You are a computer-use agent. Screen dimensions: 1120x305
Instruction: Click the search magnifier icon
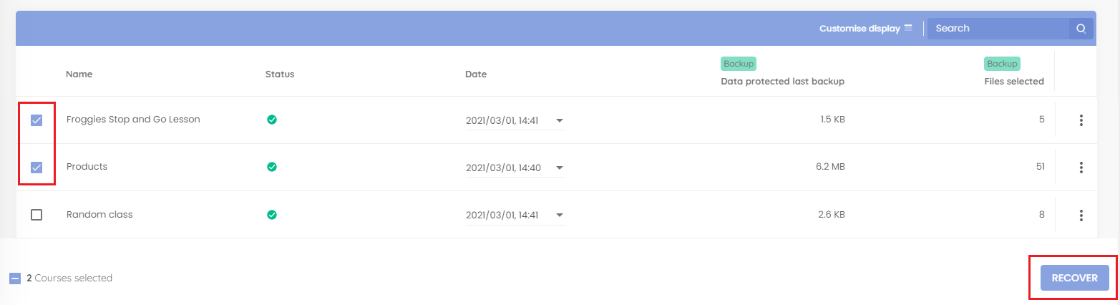tap(1081, 29)
